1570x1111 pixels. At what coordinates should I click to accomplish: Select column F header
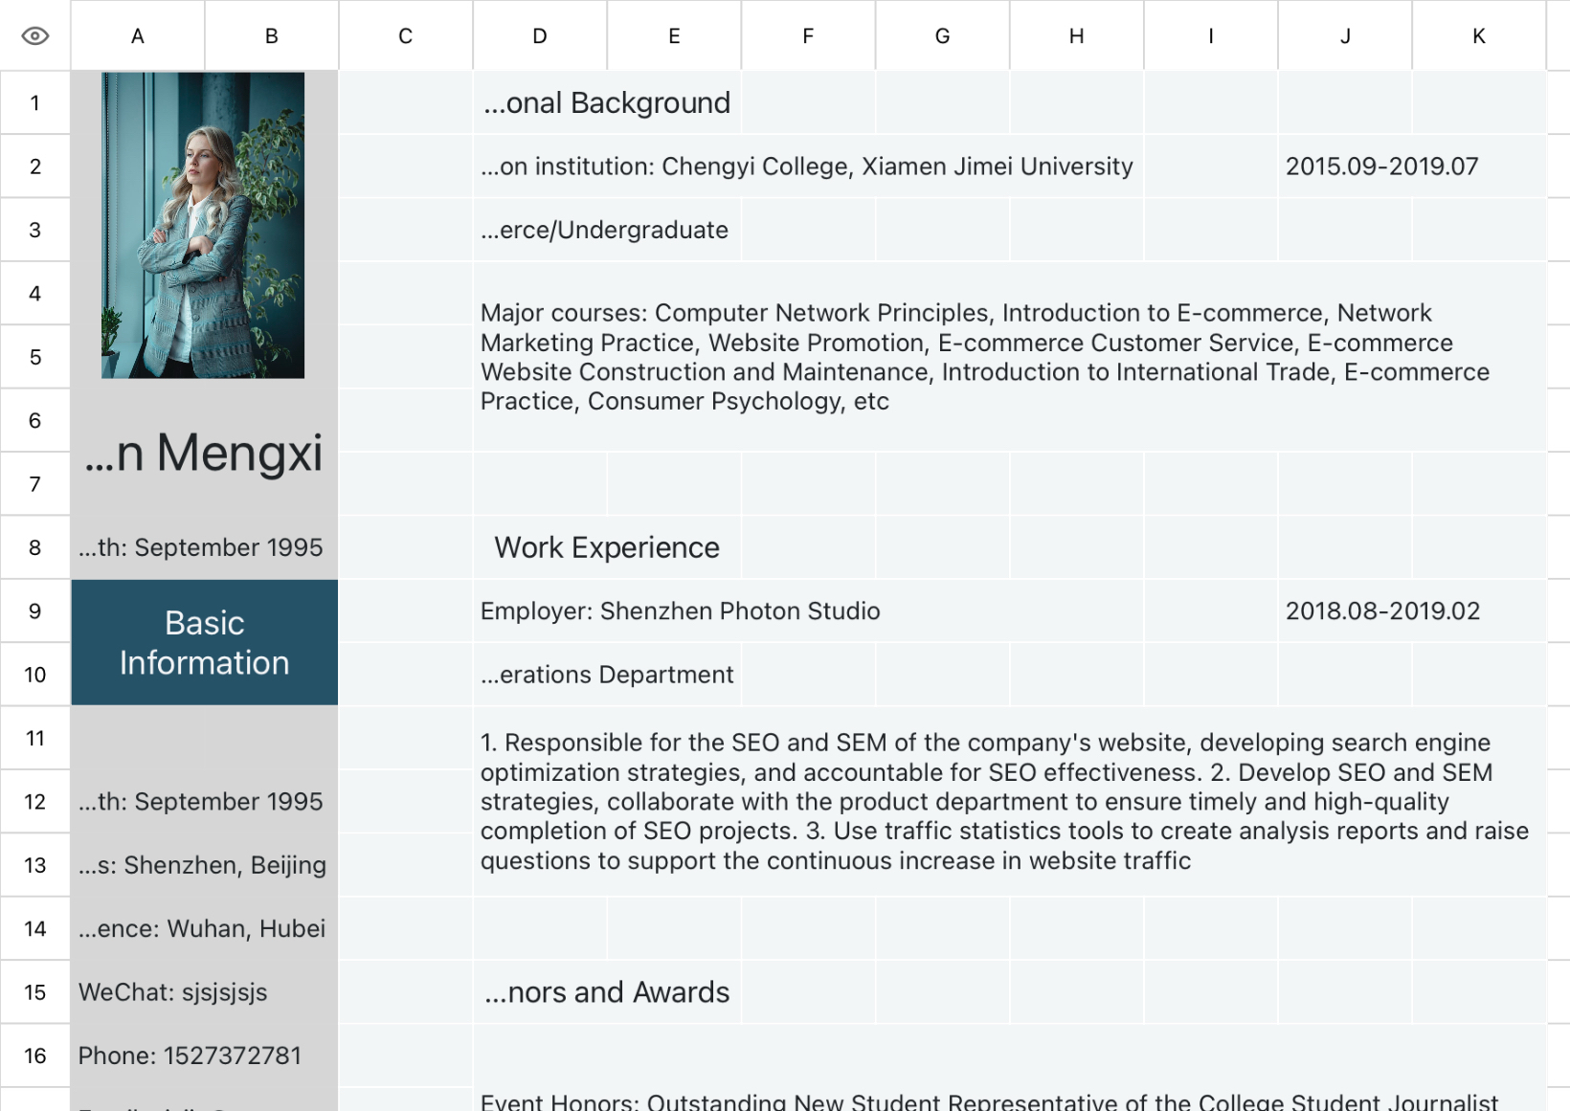(x=808, y=35)
